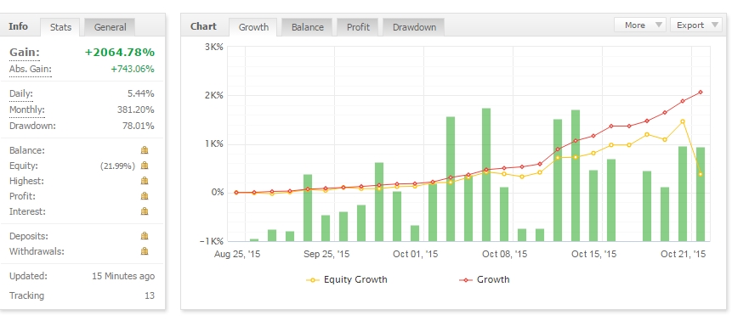This screenshot has width=732, height=326.
Task: Click the Daily label
Action: point(21,94)
